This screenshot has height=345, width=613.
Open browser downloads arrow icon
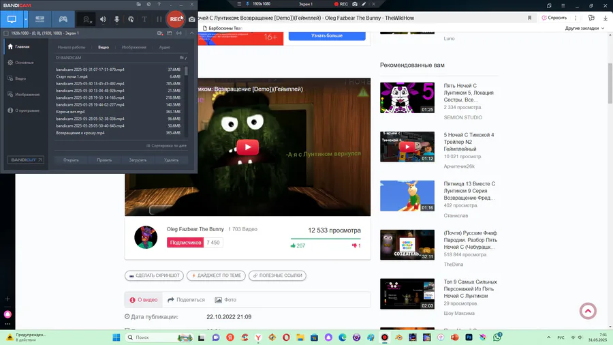point(606,18)
